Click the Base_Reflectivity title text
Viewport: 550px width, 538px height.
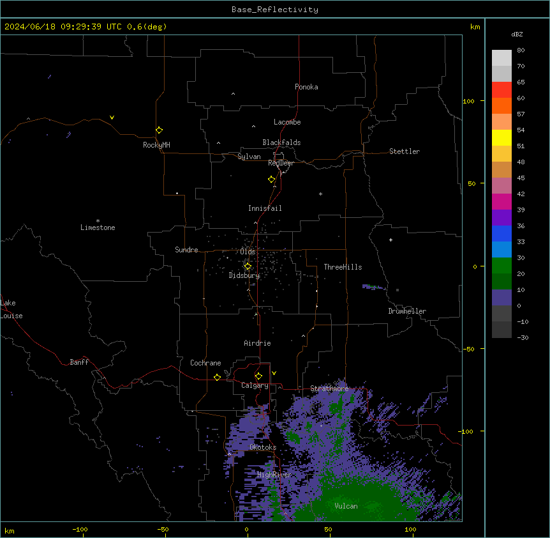pyautogui.click(x=275, y=10)
